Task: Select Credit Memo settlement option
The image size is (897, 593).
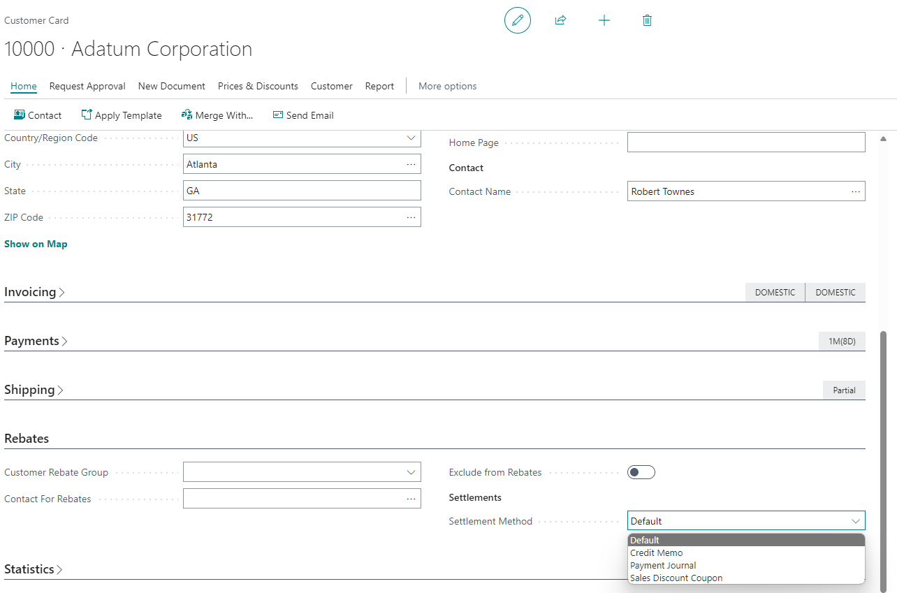Action: 746,552
